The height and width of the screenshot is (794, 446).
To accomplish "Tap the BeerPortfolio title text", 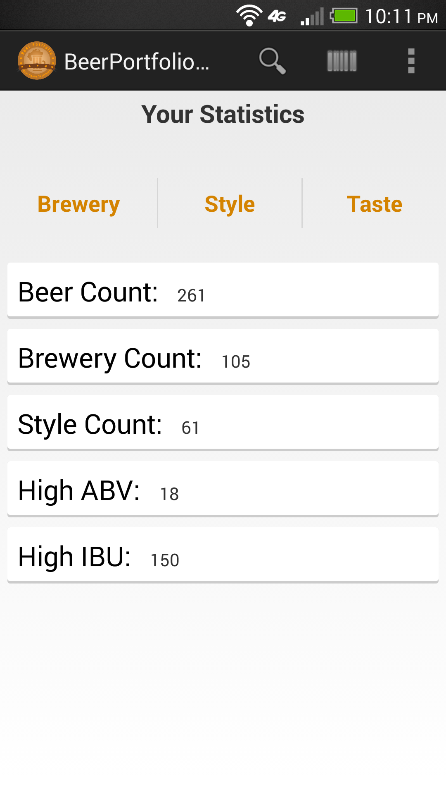I will tap(137, 62).
